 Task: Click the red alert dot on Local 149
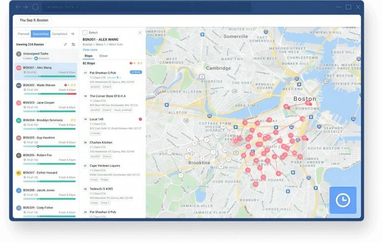tap(140, 119)
